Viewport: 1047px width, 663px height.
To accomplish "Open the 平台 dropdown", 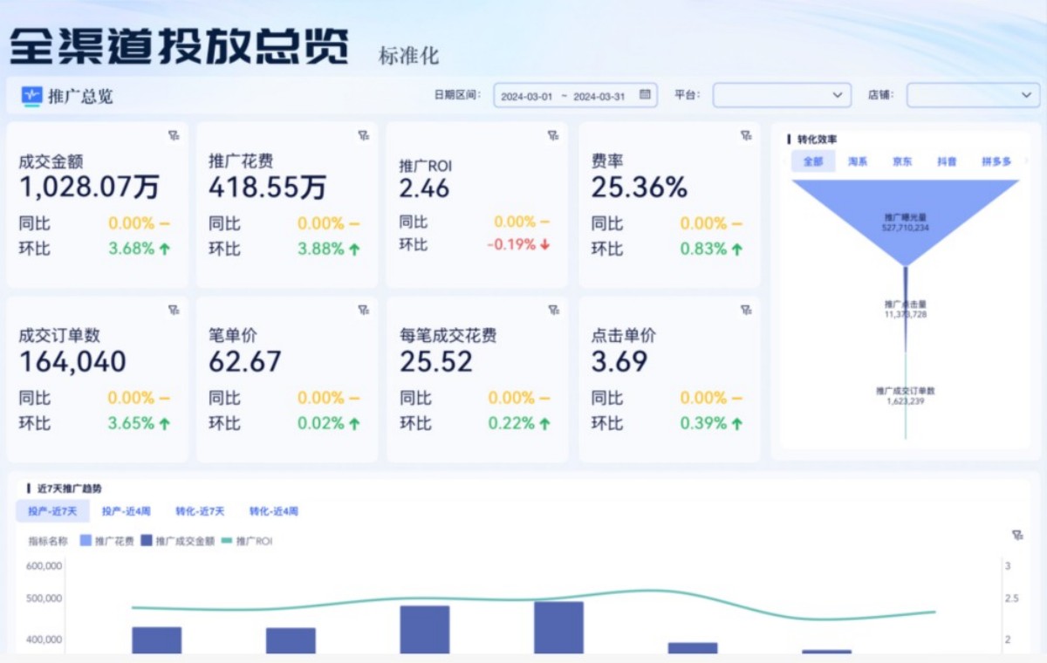I will [782, 95].
